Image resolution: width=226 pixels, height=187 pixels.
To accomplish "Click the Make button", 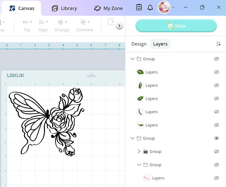I will [x=176, y=26].
